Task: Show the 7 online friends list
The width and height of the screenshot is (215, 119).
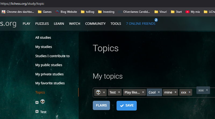Action: pyautogui.click(x=141, y=24)
